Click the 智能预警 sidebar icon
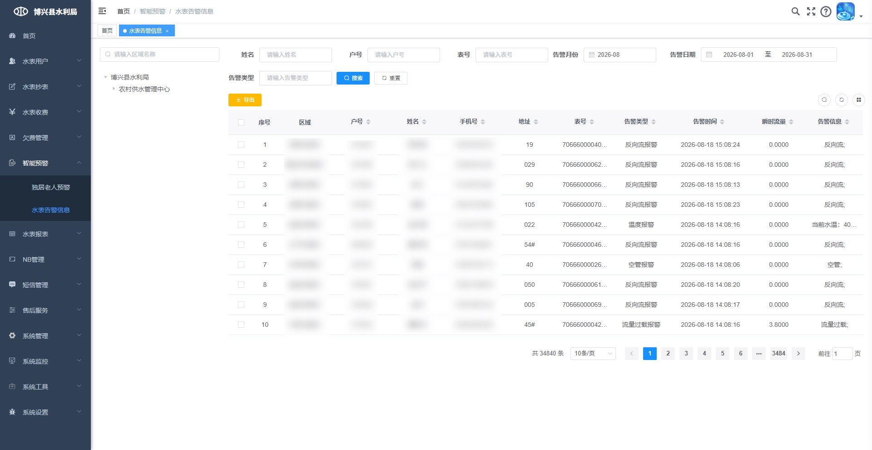The image size is (872, 450). tap(12, 163)
